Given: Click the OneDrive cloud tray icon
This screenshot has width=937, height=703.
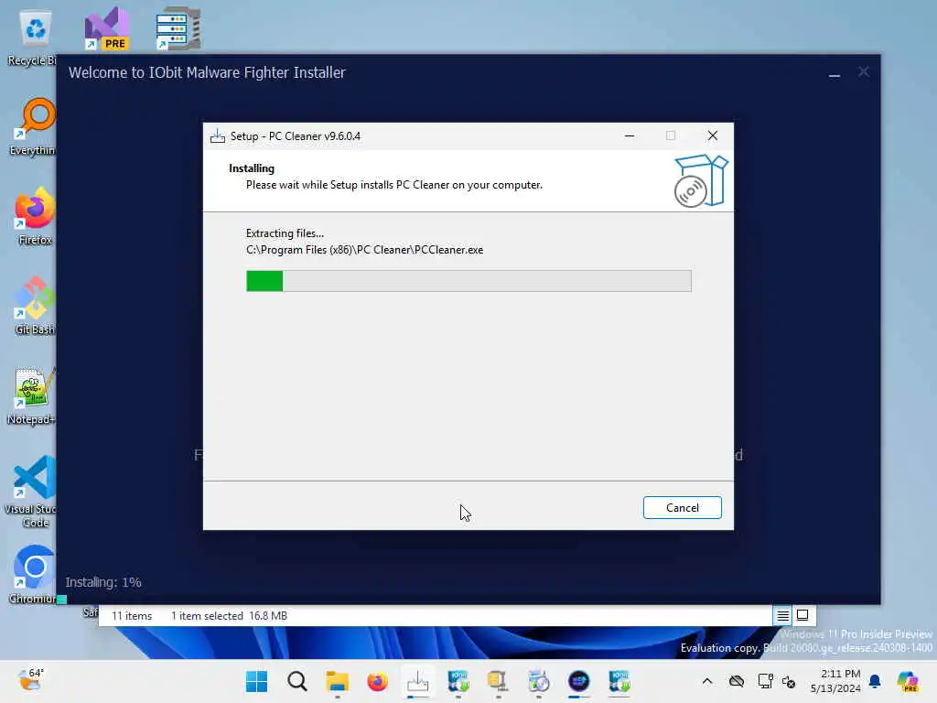Looking at the screenshot, I should pyautogui.click(x=737, y=681).
